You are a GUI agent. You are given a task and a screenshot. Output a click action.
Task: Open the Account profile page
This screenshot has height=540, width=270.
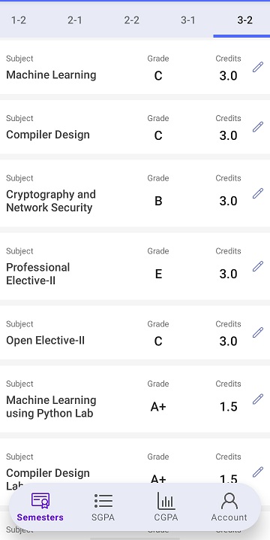pos(229,507)
